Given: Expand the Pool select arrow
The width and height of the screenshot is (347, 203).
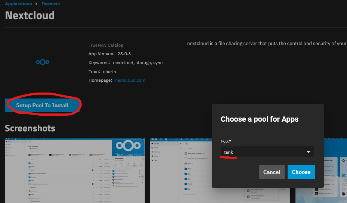Looking at the screenshot, I should click(x=309, y=152).
